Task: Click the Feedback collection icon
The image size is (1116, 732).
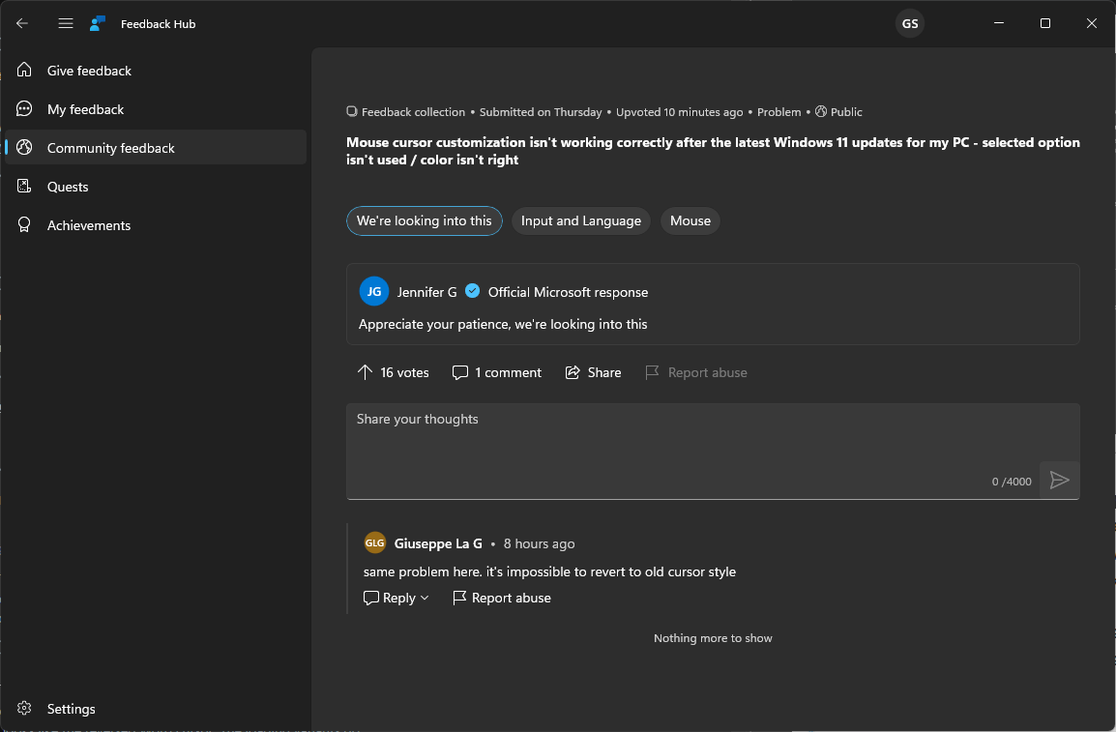Action: point(352,111)
